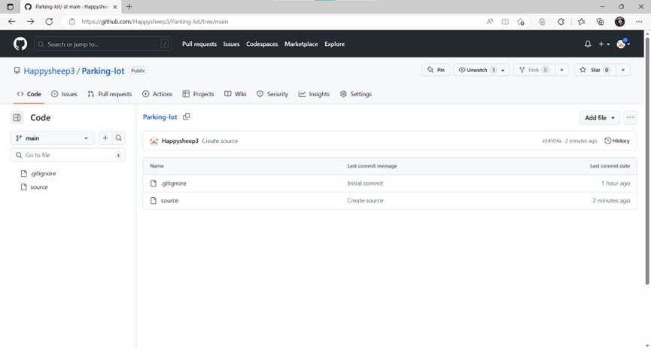
Task: Collapse the file tree side panel
Action: [17, 118]
